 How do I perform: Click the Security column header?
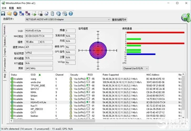coord(74,75)
